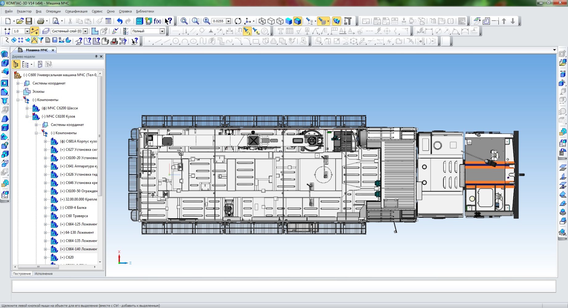The height and width of the screenshot is (308, 568).
Task: Select С60 Траверса in model tree
Action: click(74, 216)
